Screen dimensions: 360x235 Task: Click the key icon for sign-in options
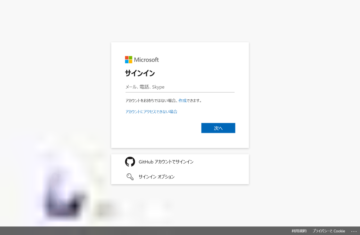[x=130, y=177]
